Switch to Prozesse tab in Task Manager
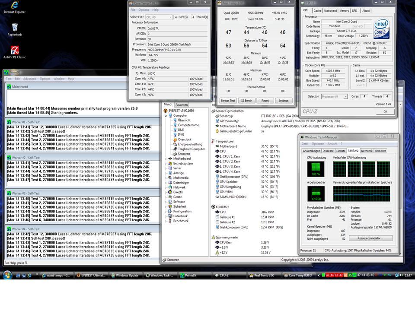This screenshot has height=311, width=415. tap(328, 151)
